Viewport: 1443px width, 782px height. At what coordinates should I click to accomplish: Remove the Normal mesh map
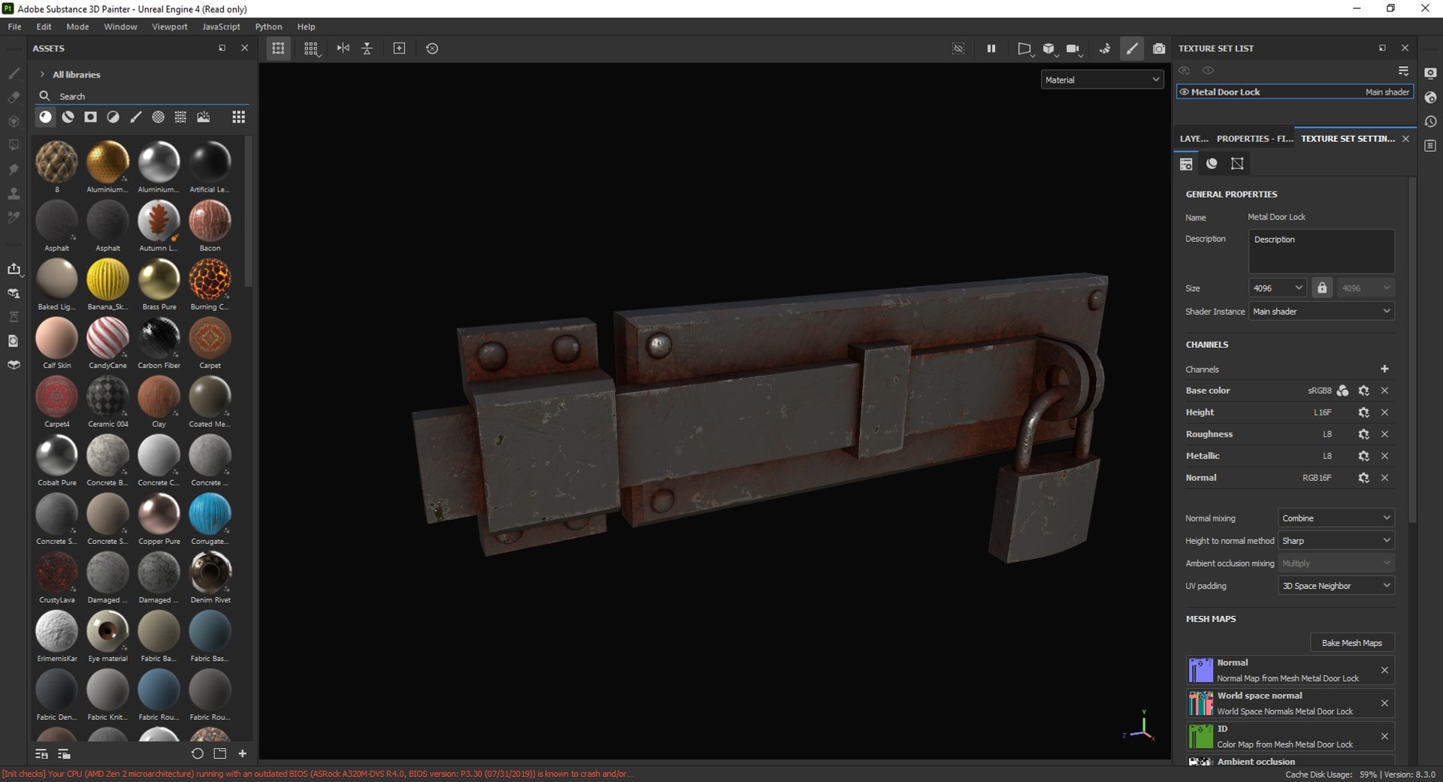click(x=1384, y=670)
